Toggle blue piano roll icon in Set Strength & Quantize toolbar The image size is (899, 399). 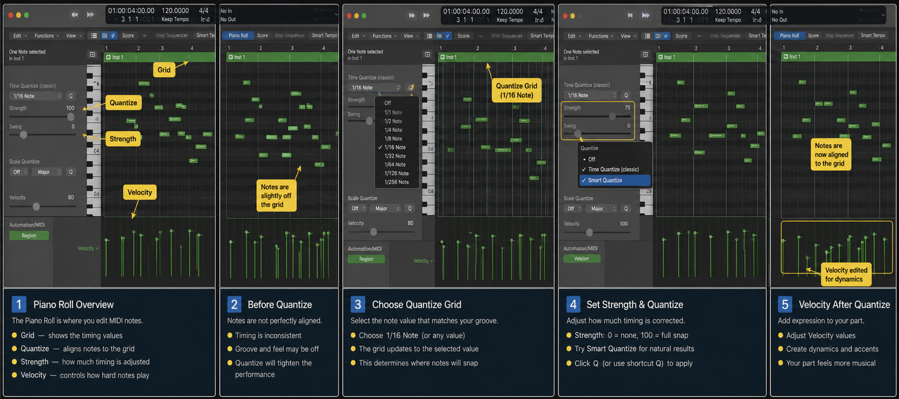[658, 36]
